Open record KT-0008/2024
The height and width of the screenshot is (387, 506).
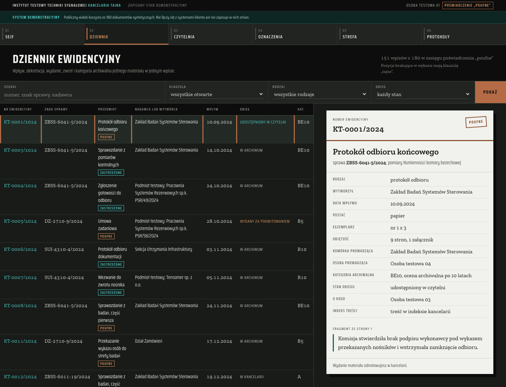pos(20,306)
